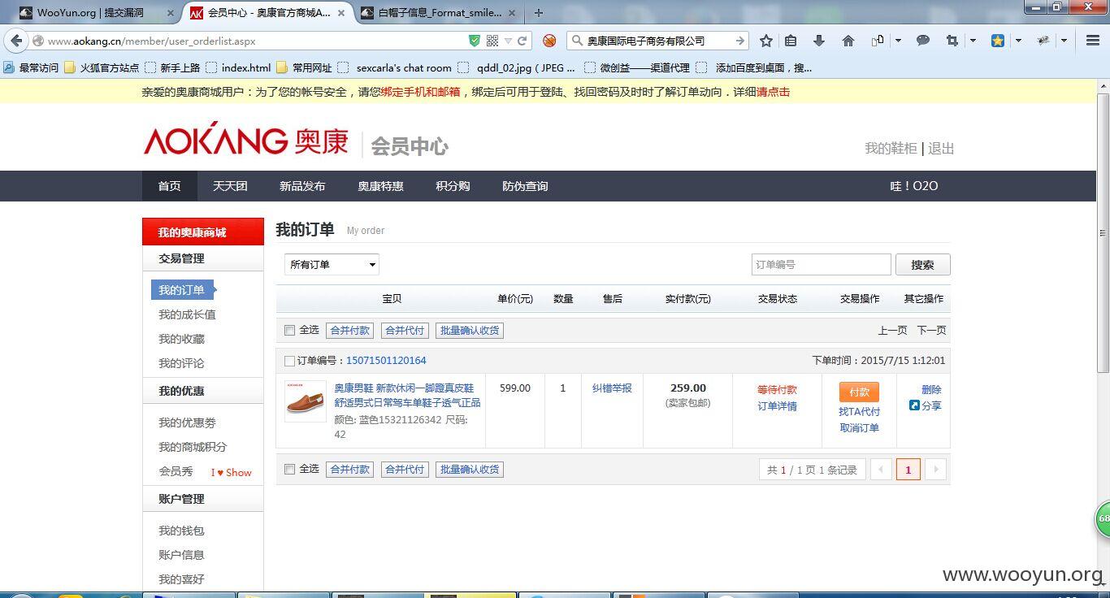Expand the dropdown arrow next to bug icon

[x=1064, y=41]
